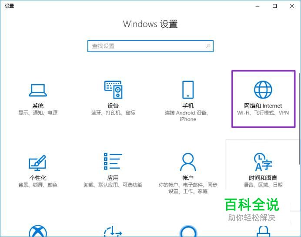Open the 系统 laptop icon
Image resolution: width=301 pixels, height=237 pixels.
point(38,90)
